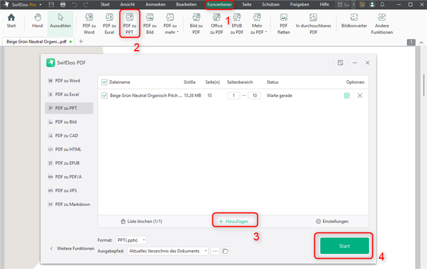Screen dimensions: 427x269
Task: Open the Start menu tab
Action: (105, 5)
